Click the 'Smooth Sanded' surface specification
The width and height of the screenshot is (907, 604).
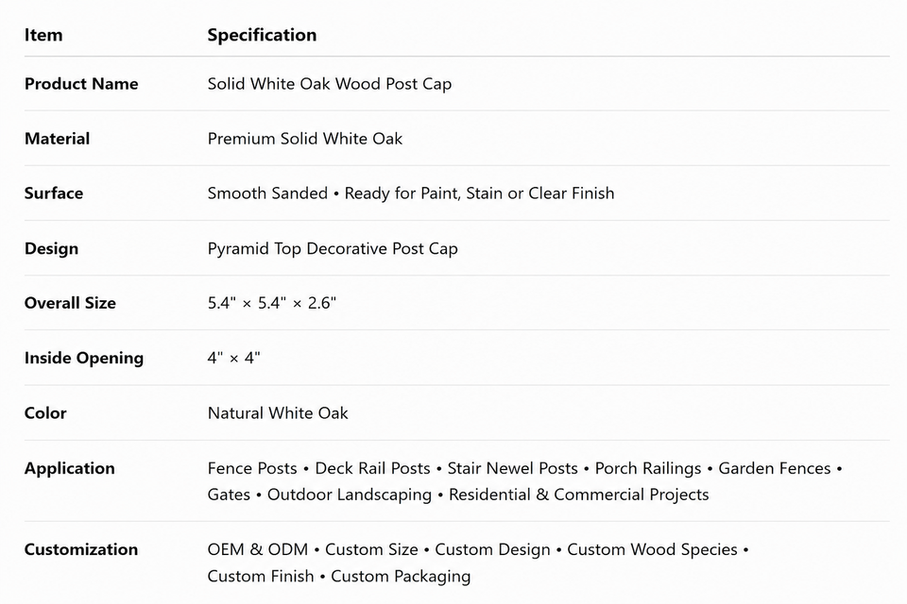pos(267,193)
